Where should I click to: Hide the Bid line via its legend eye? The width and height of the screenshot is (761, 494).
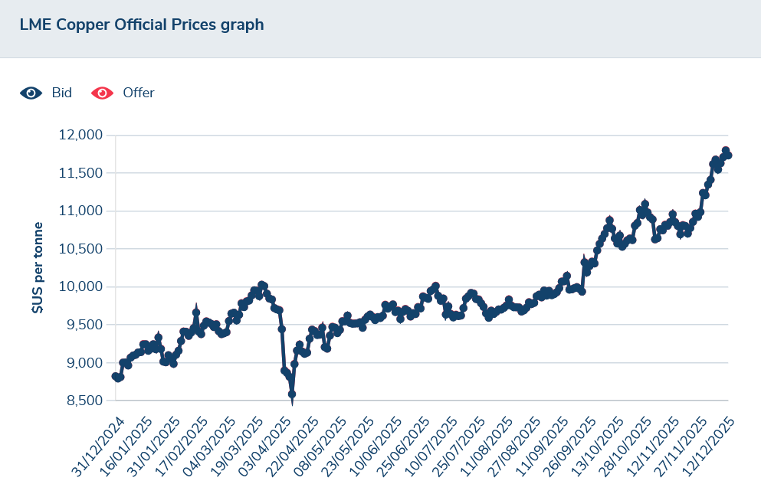click(30, 93)
